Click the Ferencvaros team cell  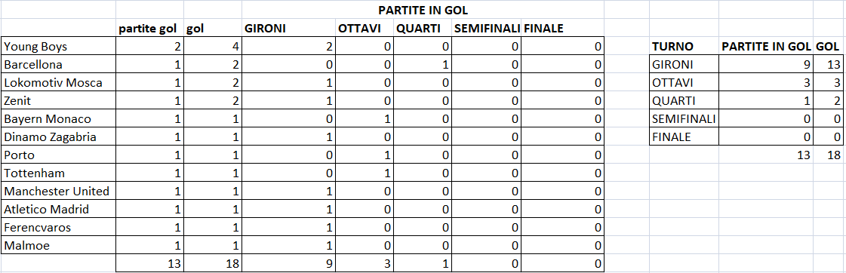point(58,228)
